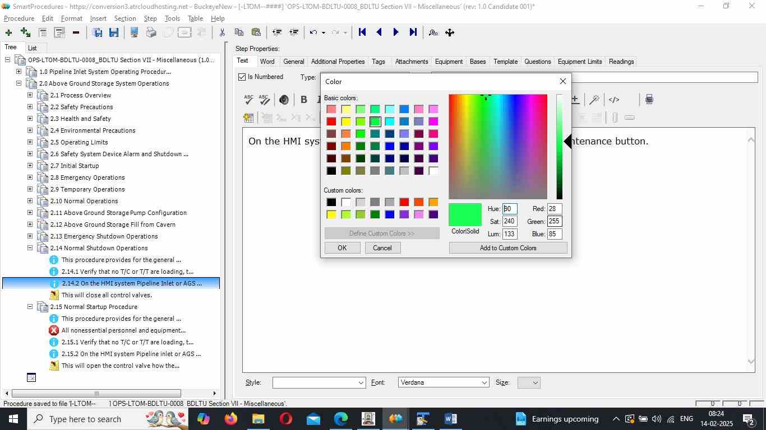766x430 pixels.
Task: Select the white basic color swatch
Action: tap(433, 171)
